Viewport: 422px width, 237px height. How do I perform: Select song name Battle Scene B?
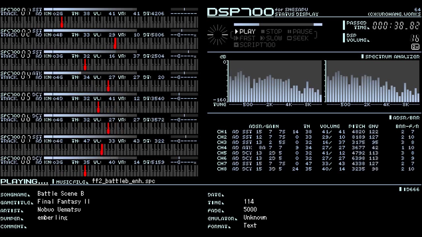(x=61, y=194)
